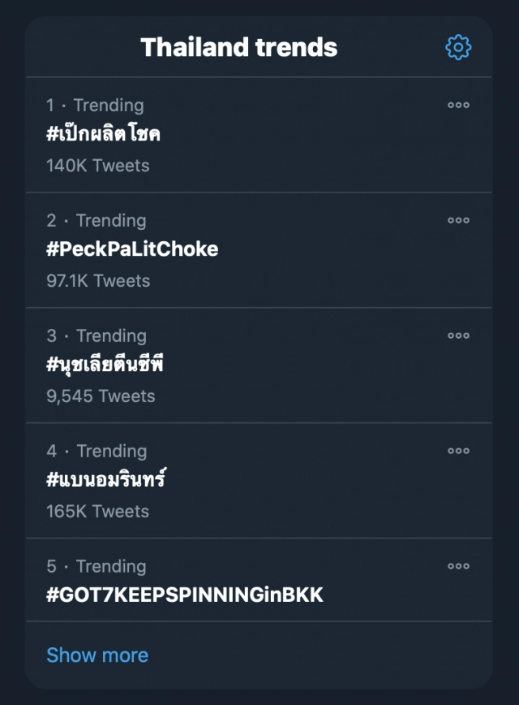
Task: Click Show more to see additional trends
Action: [x=97, y=655]
